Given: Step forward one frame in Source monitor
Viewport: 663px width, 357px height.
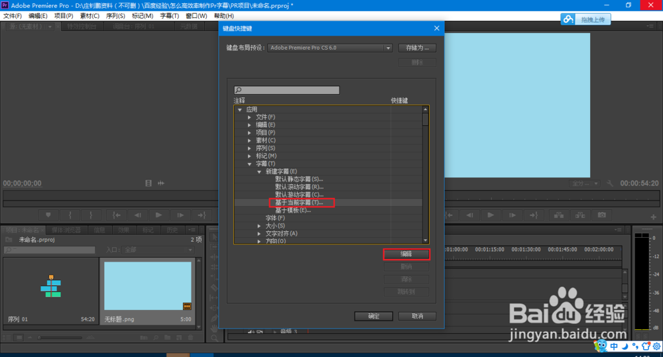Looking at the screenshot, I should click(180, 215).
